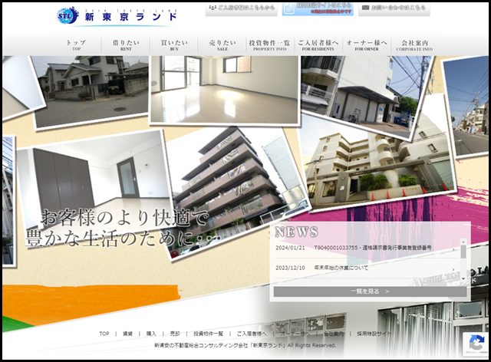Image resolution: width=491 pixels, height=362 pixels.
Task: Click footer 採用特設サイト link
Action: pos(374,334)
